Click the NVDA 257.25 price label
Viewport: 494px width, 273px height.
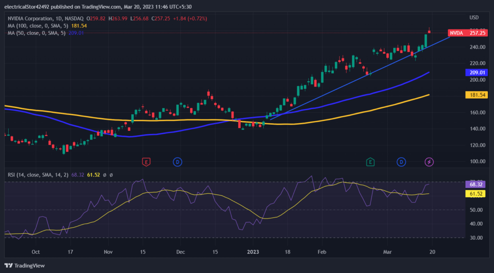pos(467,33)
